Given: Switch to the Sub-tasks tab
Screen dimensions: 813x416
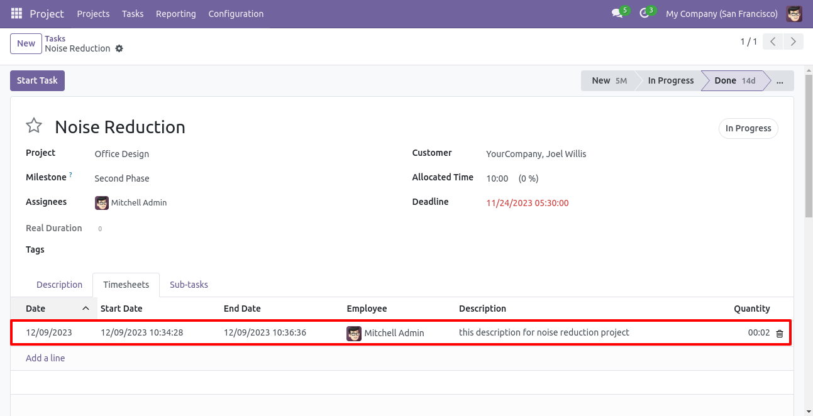Looking at the screenshot, I should click(189, 285).
